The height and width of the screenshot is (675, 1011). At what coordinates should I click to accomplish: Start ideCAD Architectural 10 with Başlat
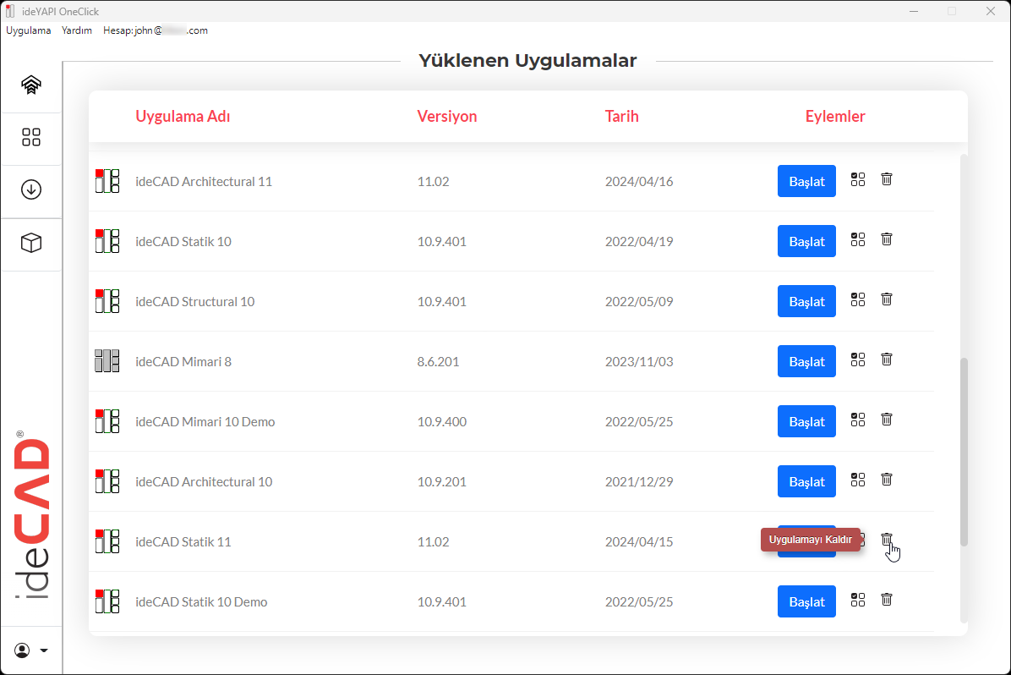pos(806,481)
